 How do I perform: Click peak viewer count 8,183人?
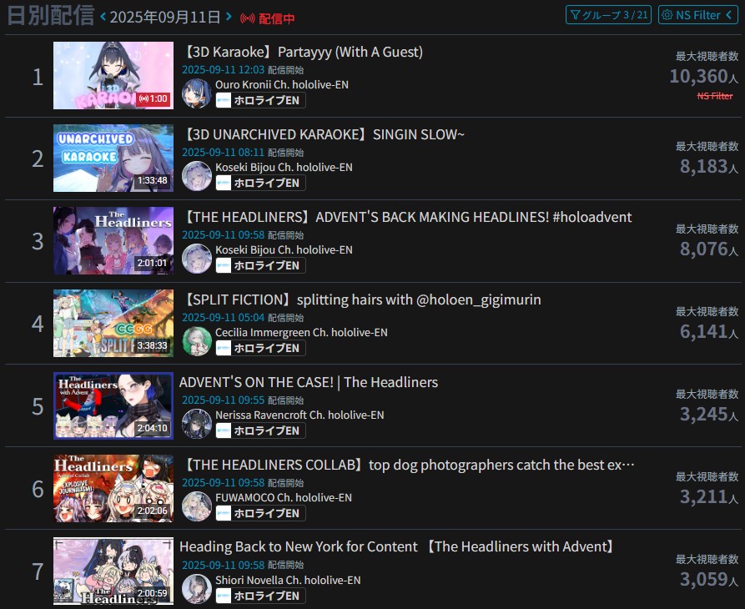tap(709, 166)
